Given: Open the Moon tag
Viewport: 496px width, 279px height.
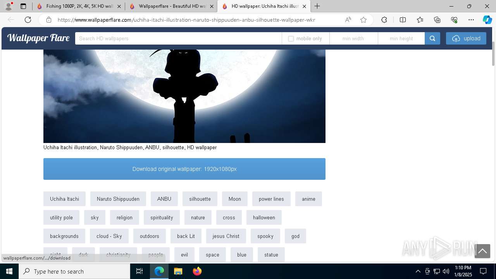Looking at the screenshot, I should pyautogui.click(x=235, y=199).
